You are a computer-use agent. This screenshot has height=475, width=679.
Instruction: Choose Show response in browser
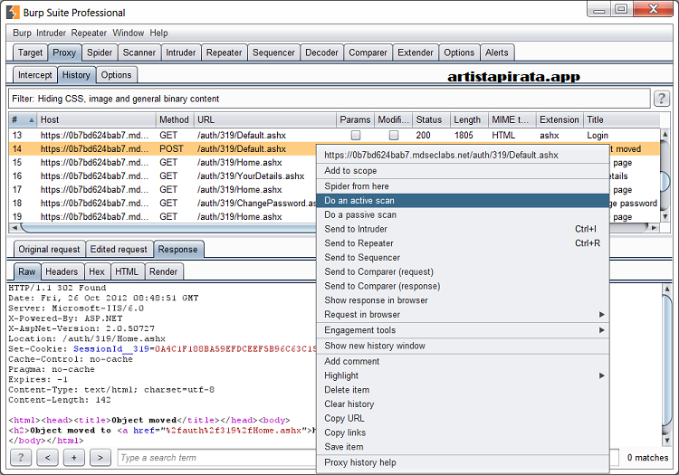point(463,300)
